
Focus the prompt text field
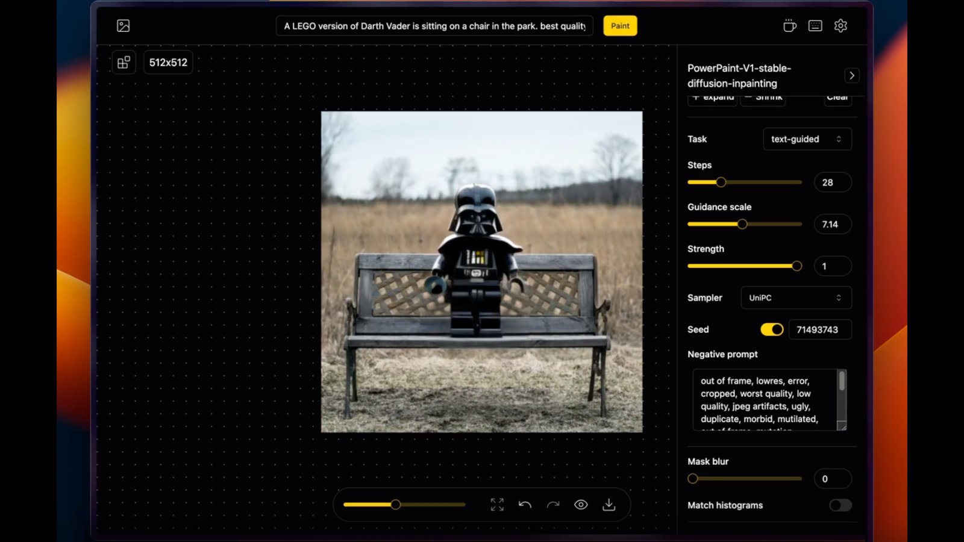coord(434,26)
